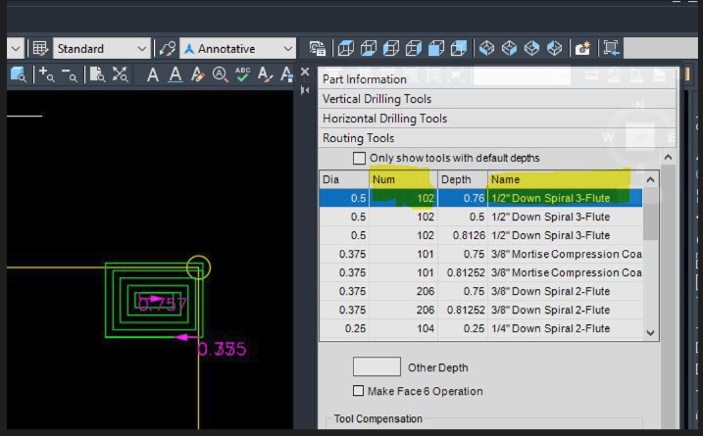Enable Only show tools with default depths
703x436 pixels.
[359, 158]
